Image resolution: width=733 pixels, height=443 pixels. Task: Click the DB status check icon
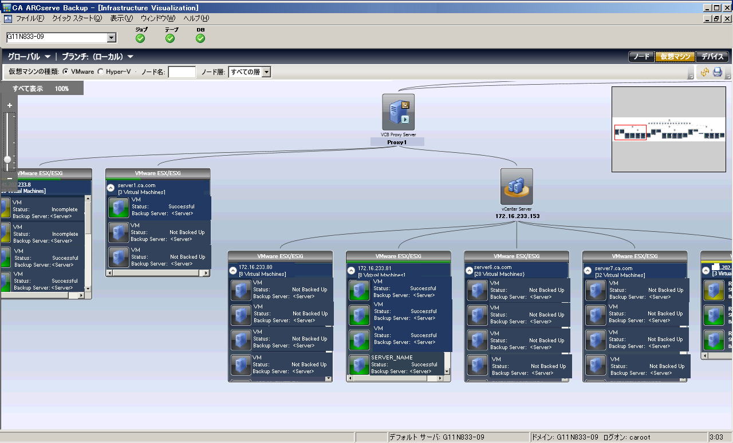[x=200, y=38]
